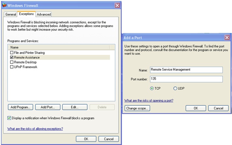
Task: Open 'What are the risks of allowing exceptions?' link
Action: [35, 129]
